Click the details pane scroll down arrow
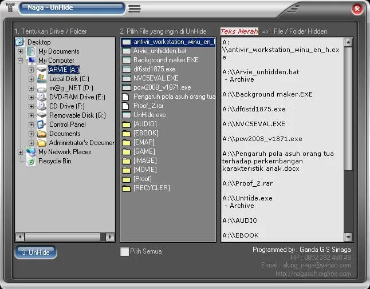The width and height of the screenshot is (370, 289). [x=348, y=237]
